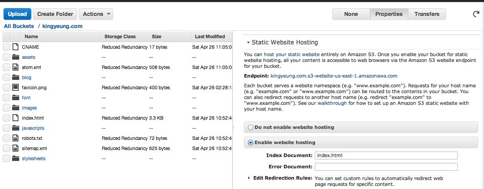The width and height of the screenshot is (484, 189).
Task: Click the '625 bytes' size value
Action: (x=159, y=148)
